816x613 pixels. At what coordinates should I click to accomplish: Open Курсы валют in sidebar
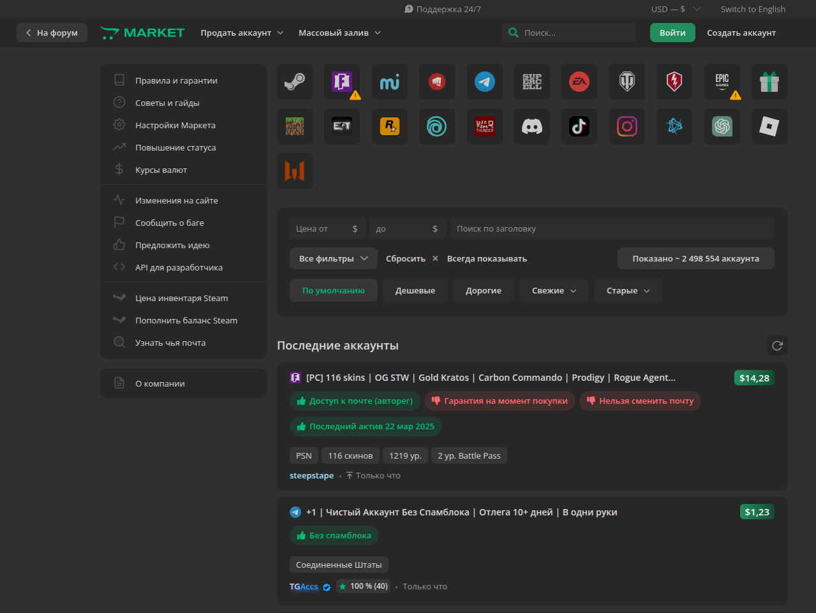pyautogui.click(x=183, y=170)
